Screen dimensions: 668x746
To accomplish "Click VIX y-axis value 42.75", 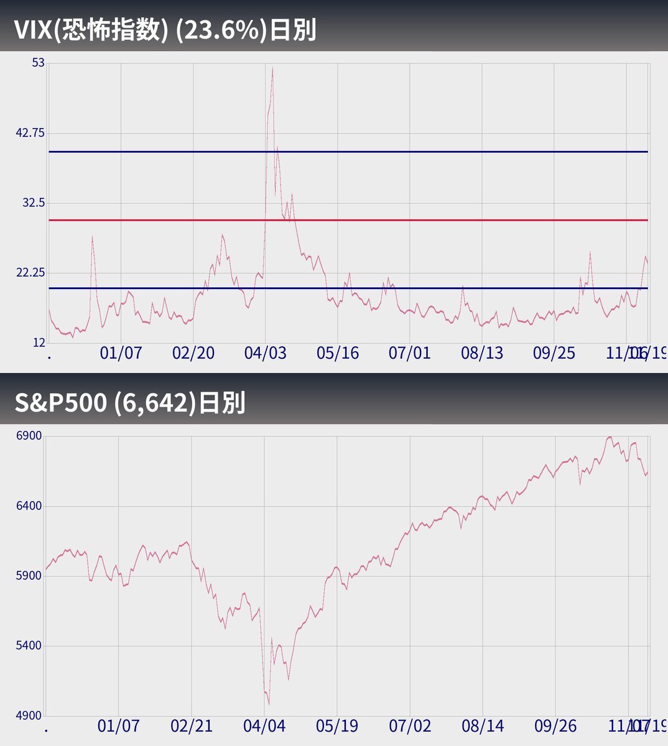I will 30,132.
